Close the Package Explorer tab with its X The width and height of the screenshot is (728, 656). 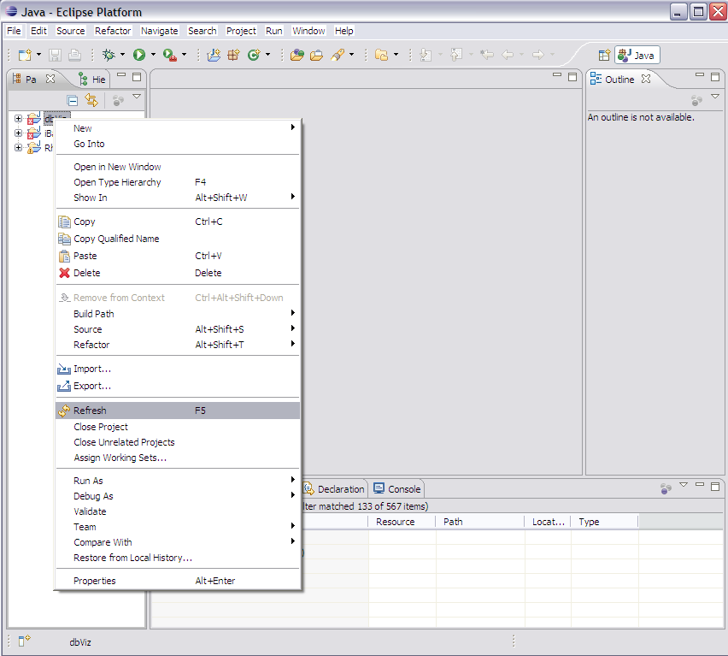(x=50, y=79)
